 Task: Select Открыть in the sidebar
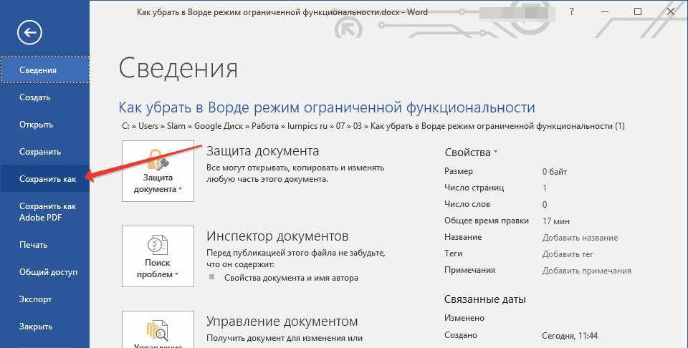(44, 125)
